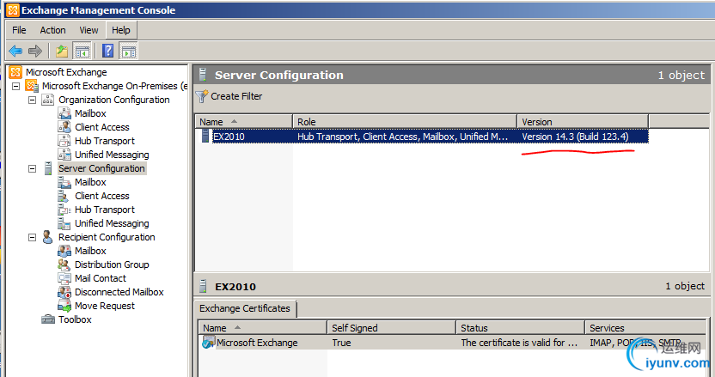This screenshot has height=377, width=715.
Task: Open the Action menu
Action: (53, 30)
